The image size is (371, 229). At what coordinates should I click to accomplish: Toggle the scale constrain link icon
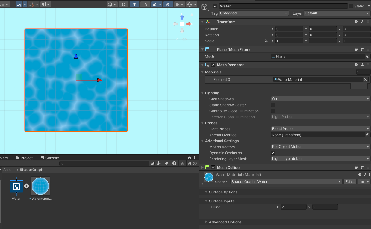pos(266,41)
